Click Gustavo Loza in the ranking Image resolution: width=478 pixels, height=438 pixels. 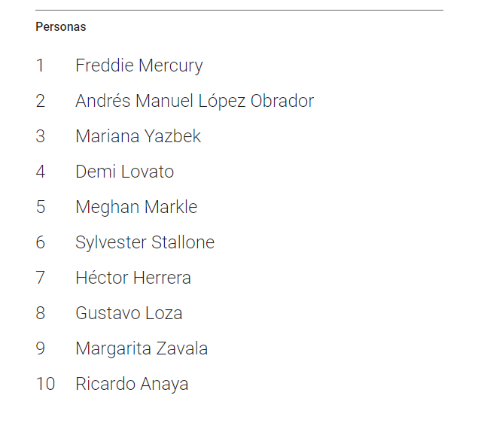(129, 313)
